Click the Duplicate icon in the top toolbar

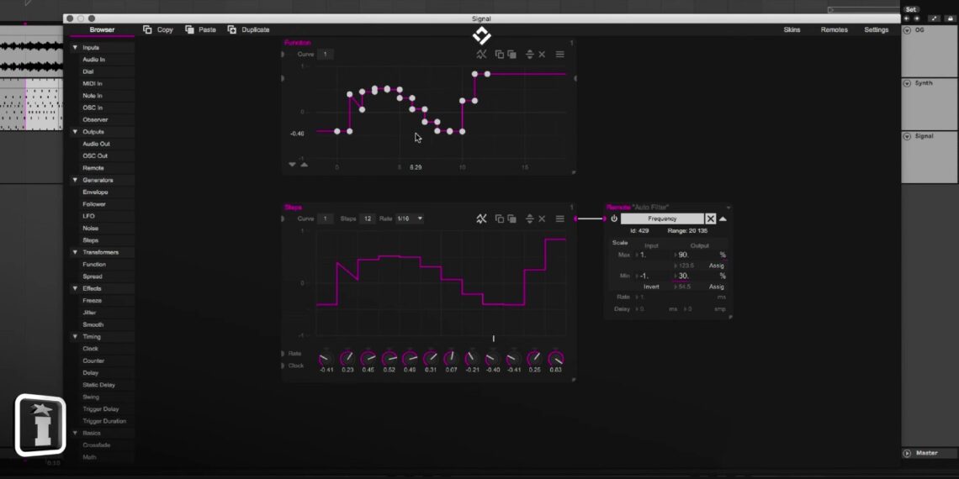pyautogui.click(x=232, y=29)
